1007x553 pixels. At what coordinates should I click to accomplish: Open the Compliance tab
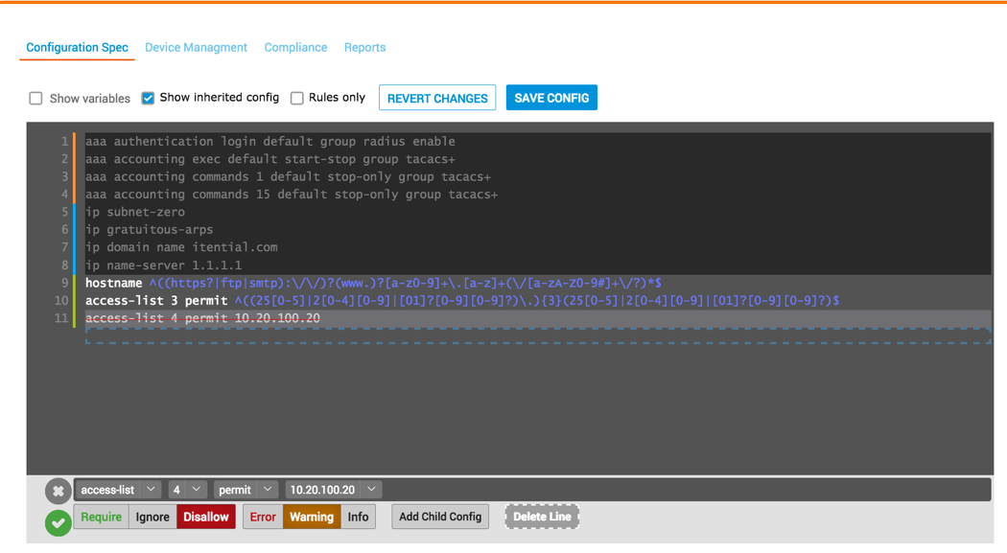pyautogui.click(x=295, y=47)
